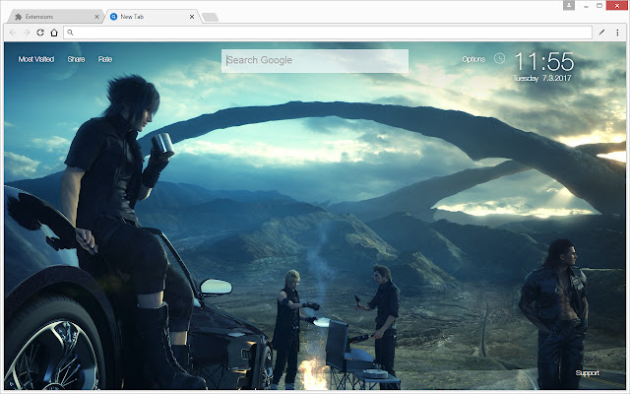Click the 11:55 time display
630x394 pixels.
click(544, 62)
